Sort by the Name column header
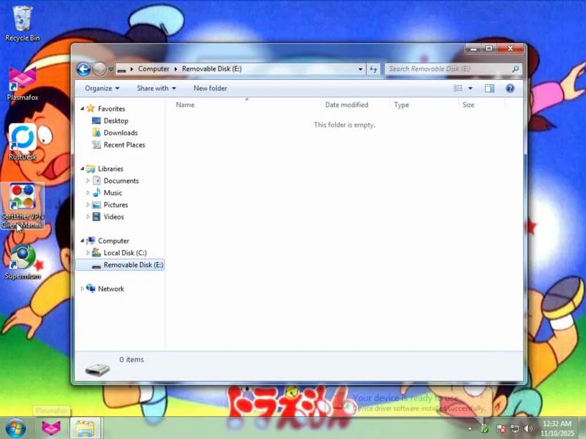Screen dimensions: 586x439 [247, 105]
